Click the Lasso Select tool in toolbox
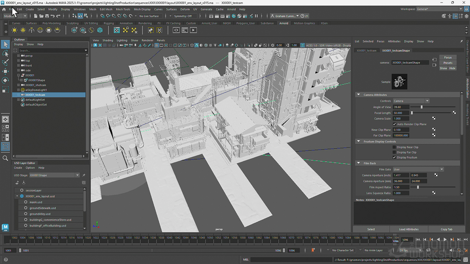 [5, 54]
